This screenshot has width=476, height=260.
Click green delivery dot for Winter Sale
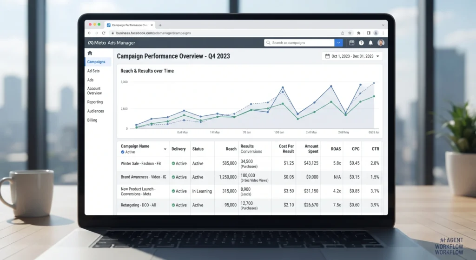pyautogui.click(x=173, y=163)
